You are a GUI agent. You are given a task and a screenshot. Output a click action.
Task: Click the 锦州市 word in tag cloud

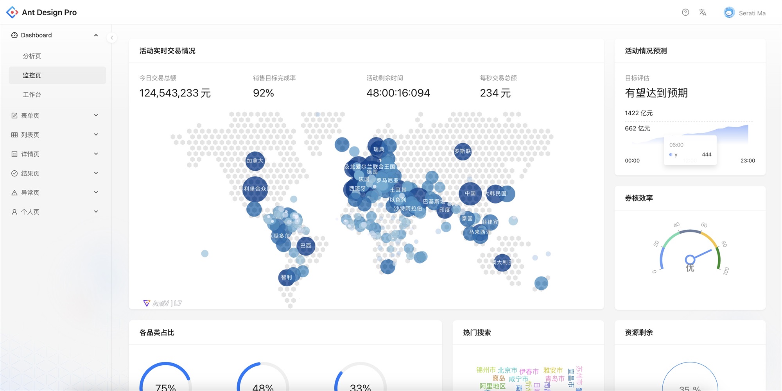[x=486, y=370]
